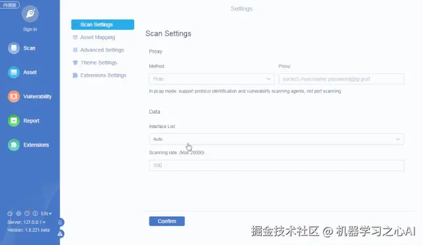Click the Asset sidebar icon
423x245 pixels.
pyautogui.click(x=13, y=72)
